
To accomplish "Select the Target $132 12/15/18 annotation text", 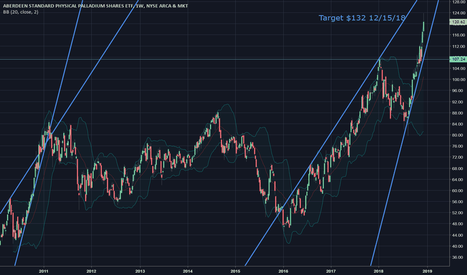I will pyautogui.click(x=362, y=18).
